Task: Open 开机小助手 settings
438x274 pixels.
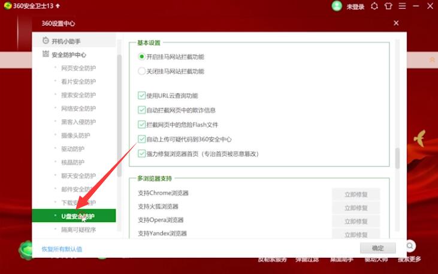Action: [x=74, y=41]
